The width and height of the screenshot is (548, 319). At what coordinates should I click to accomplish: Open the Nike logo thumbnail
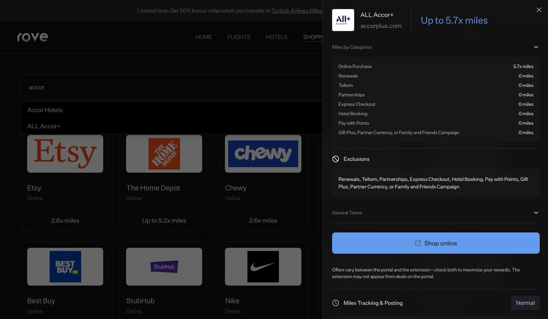[263, 267]
